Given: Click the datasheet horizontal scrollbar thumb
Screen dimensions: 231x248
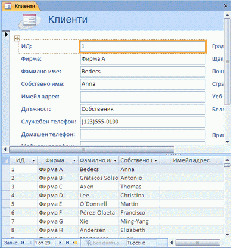Looking at the screenshot, I should (198, 243).
